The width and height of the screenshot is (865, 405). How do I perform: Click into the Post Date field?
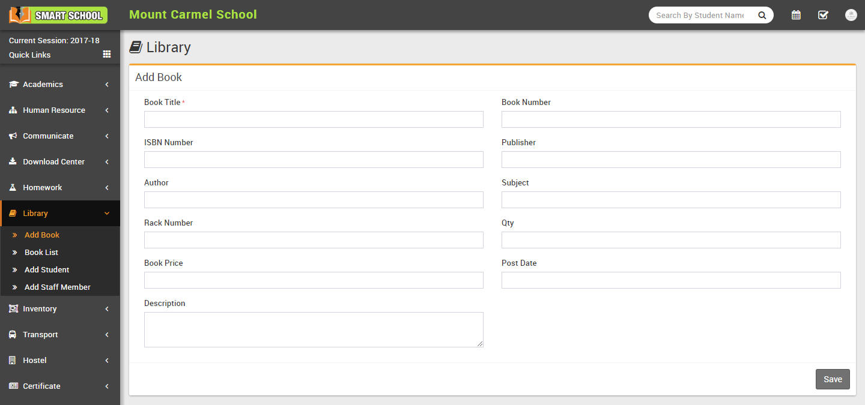[671, 280]
